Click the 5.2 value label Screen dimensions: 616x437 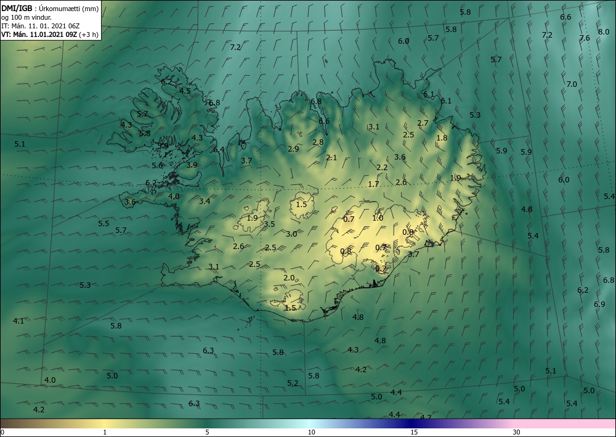tap(293, 383)
